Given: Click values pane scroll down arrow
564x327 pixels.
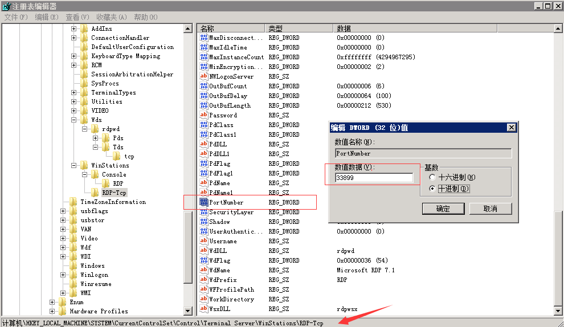Looking at the screenshot, I should (558, 311).
